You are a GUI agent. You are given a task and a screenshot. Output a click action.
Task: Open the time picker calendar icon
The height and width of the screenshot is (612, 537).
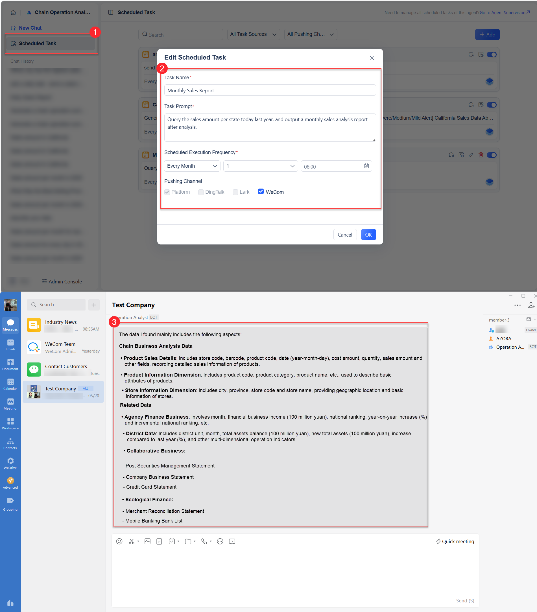pyautogui.click(x=366, y=166)
